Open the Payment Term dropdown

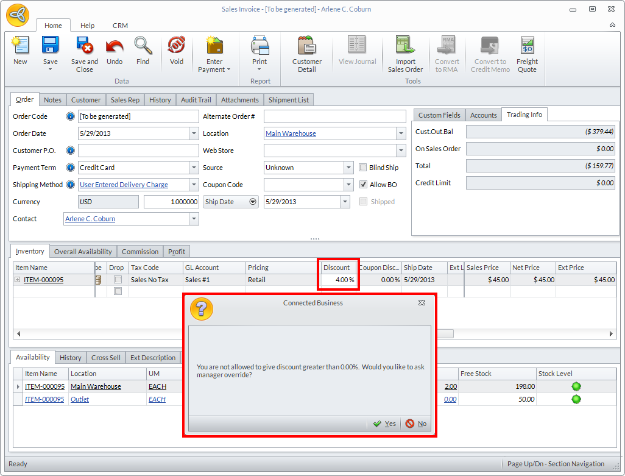click(x=194, y=168)
